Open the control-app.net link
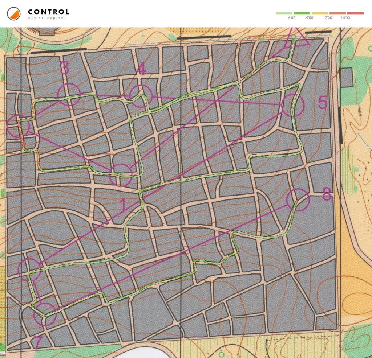 click(46, 18)
